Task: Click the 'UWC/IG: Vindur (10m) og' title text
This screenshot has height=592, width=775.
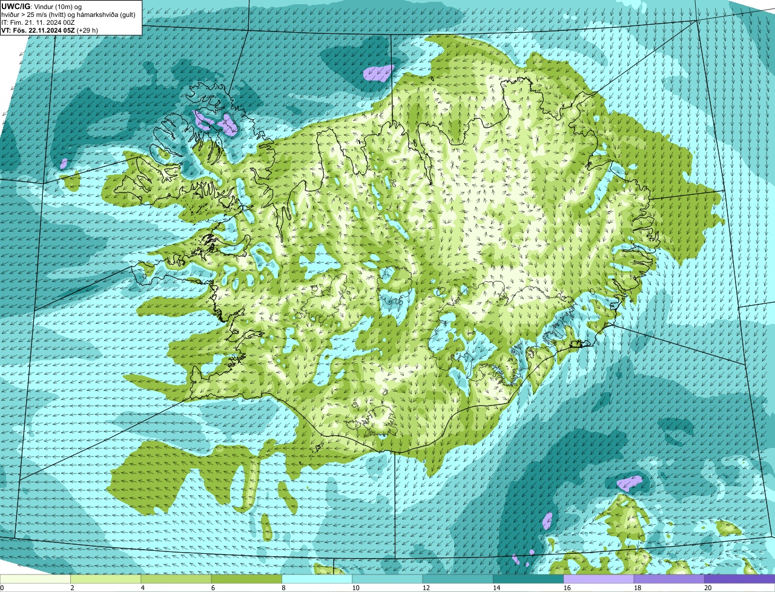Action: click(x=41, y=7)
